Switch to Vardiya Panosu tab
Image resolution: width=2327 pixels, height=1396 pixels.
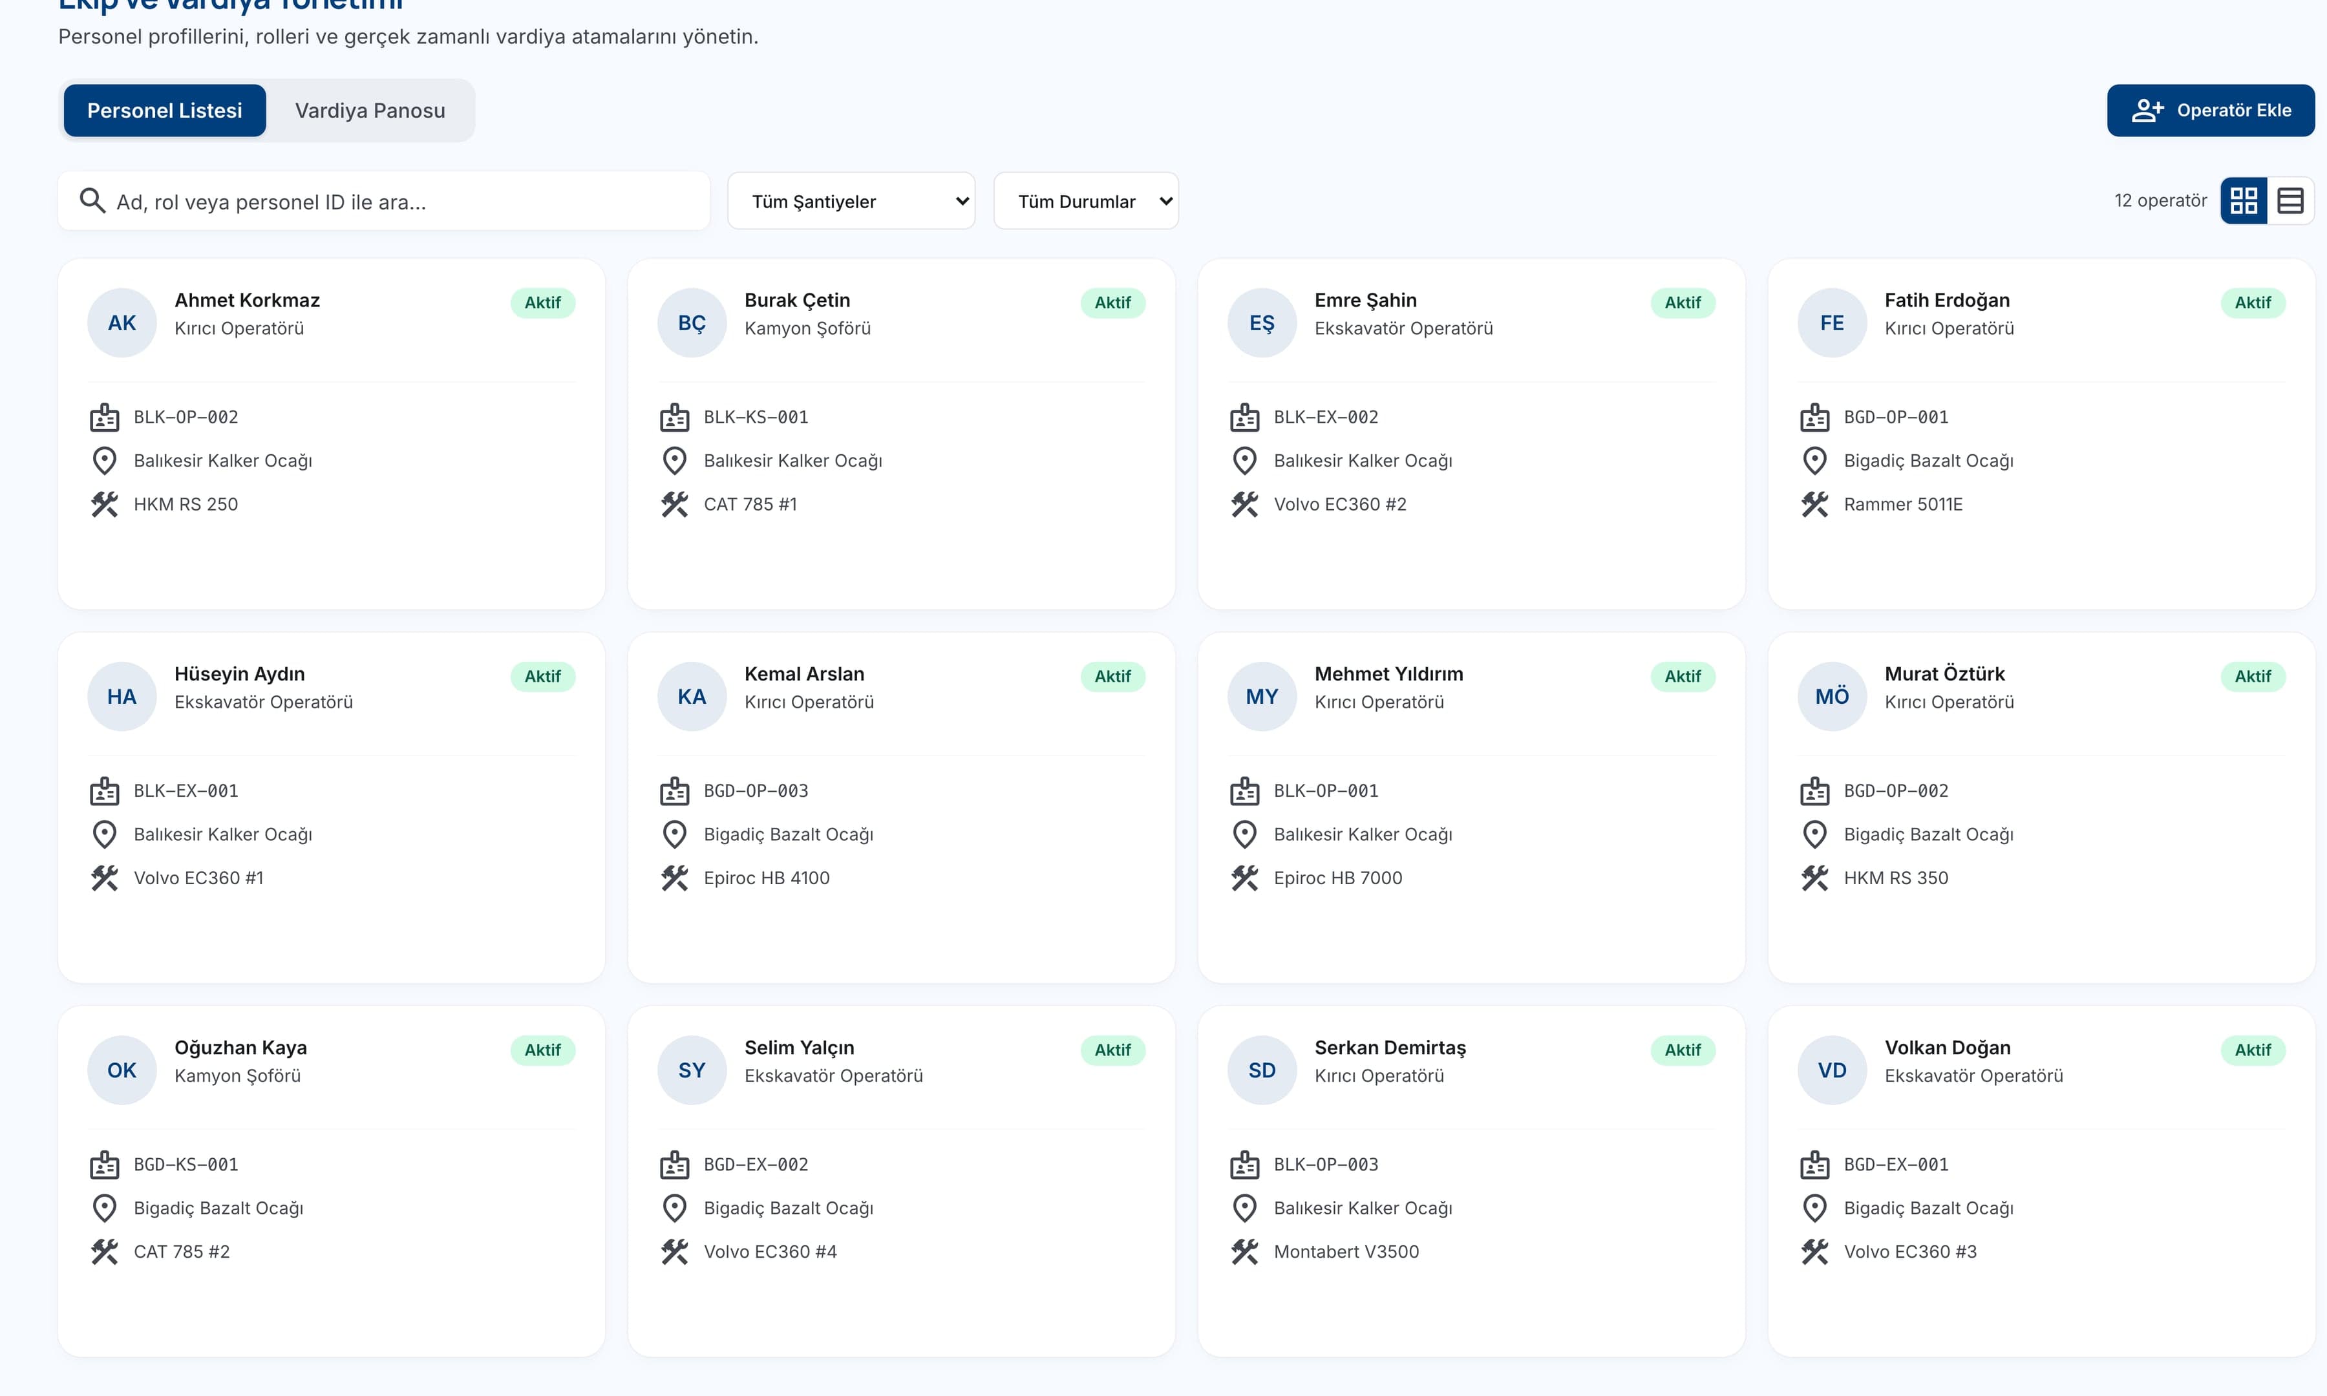coord(370,111)
